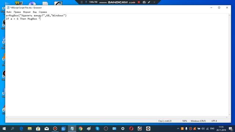Switch to the Bandicam taskbar icon
The image size is (235, 132).
(55, 129)
